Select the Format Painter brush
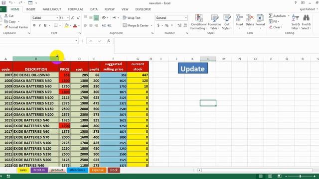The width and height of the screenshot is (319, 179). tap(6, 27)
